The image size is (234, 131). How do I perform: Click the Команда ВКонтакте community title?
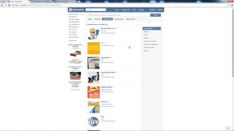(x=108, y=28)
